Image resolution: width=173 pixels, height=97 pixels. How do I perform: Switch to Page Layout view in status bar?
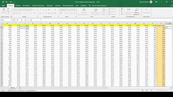(147, 91)
